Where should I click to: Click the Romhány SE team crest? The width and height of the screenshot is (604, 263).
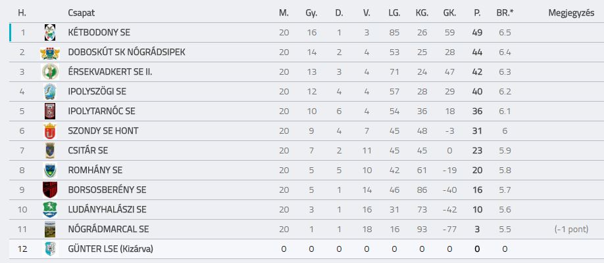coord(50,170)
